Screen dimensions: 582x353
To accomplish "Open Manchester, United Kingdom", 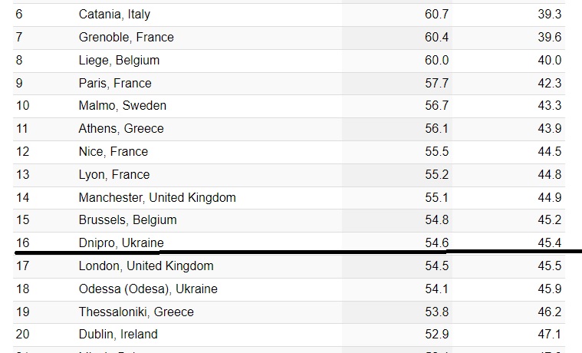I will tap(156, 197).
